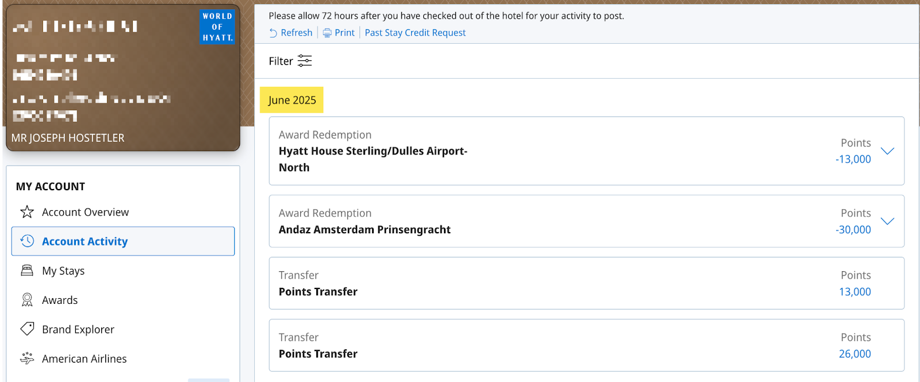Go to the Awards section
The width and height of the screenshot is (920, 382).
[60, 300]
